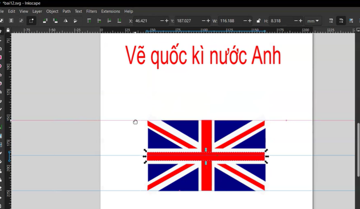Flip selected object horizontally
This screenshot has height=209, width=360.
tap(66, 21)
